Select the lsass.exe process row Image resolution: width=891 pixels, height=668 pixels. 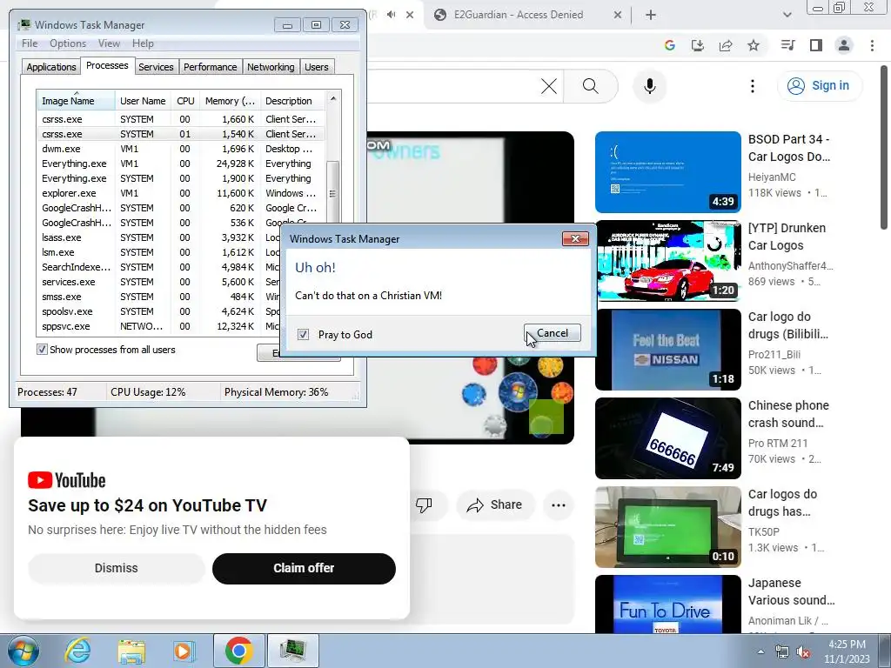click(x=159, y=237)
